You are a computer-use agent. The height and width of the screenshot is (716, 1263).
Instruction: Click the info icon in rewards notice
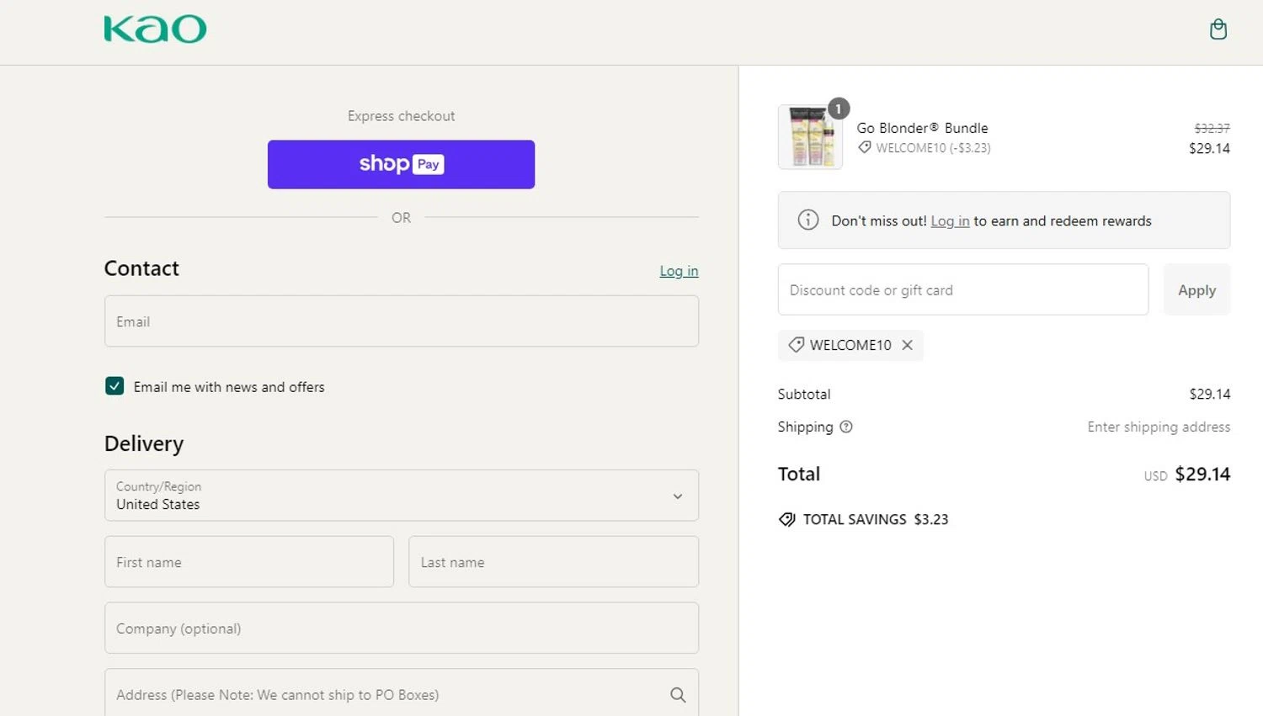(x=807, y=220)
